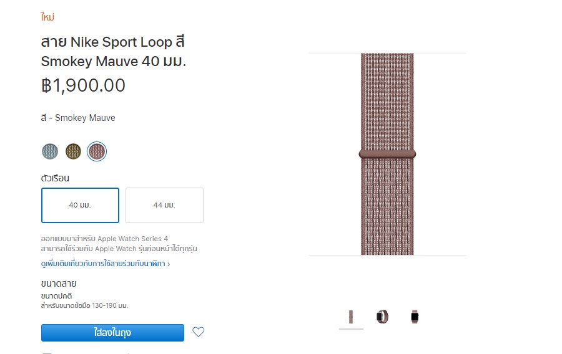Pick the Smokey Mauve color swatch

click(x=97, y=151)
